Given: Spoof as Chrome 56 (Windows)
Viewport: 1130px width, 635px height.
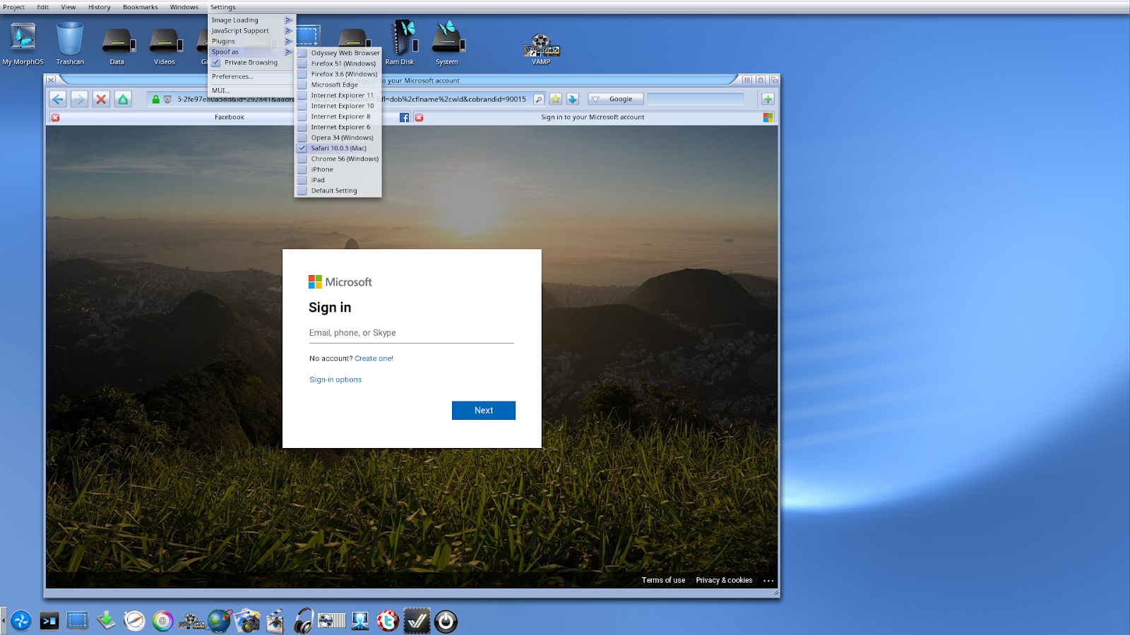Looking at the screenshot, I should click(338, 159).
